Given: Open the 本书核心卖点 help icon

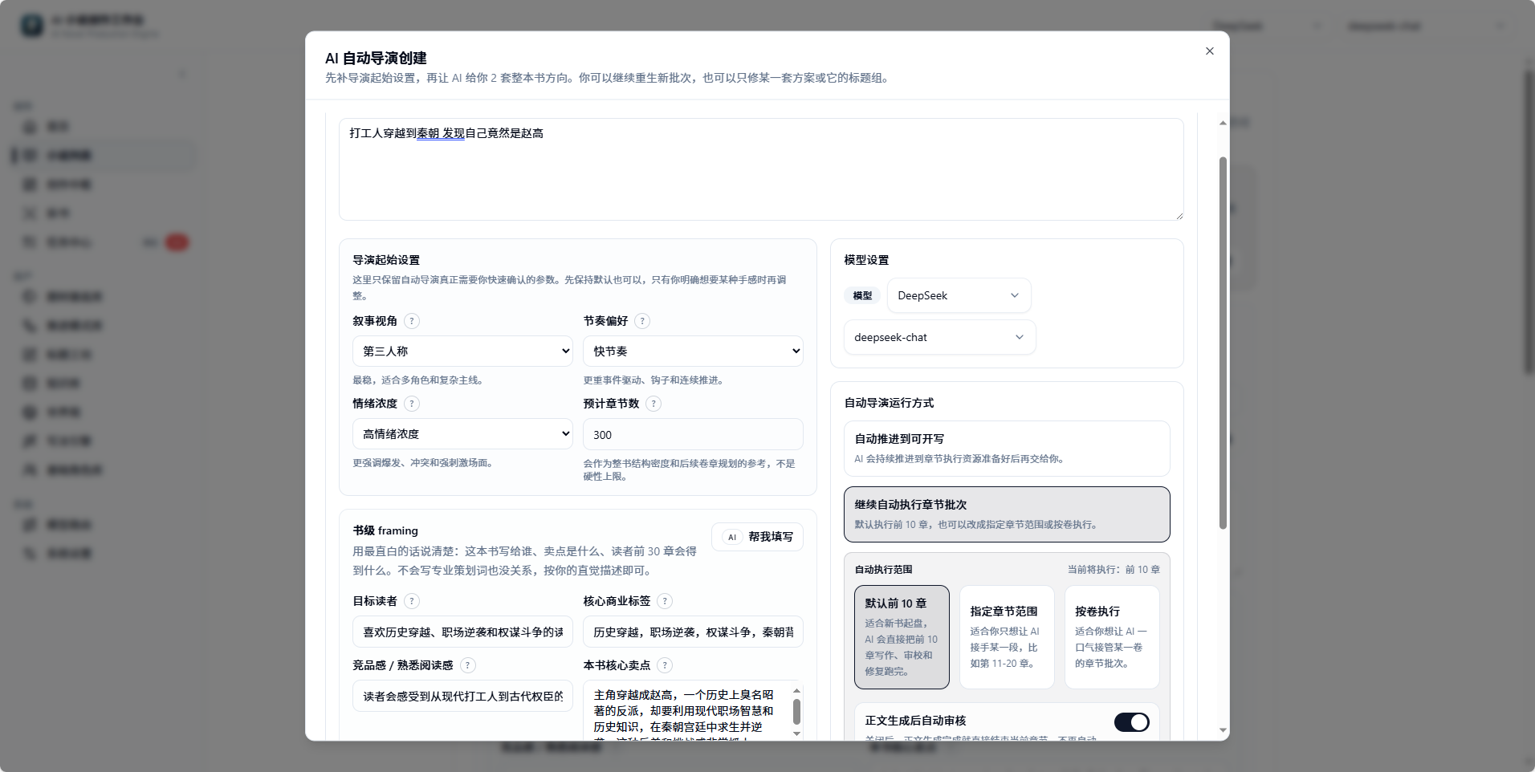Looking at the screenshot, I should pyautogui.click(x=665, y=665).
